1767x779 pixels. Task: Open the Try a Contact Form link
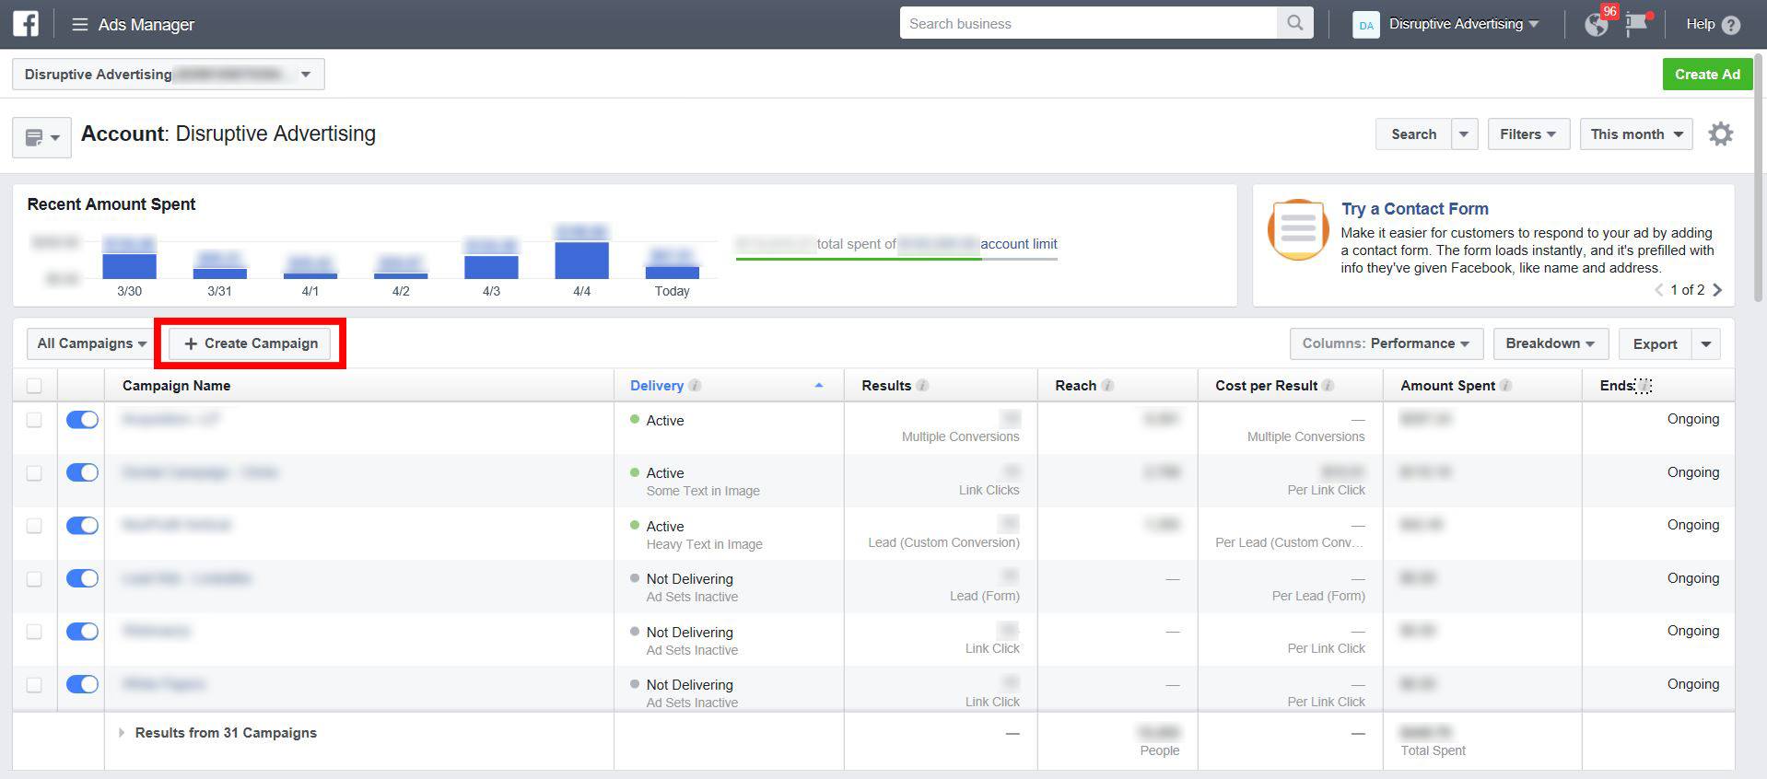click(x=1414, y=209)
